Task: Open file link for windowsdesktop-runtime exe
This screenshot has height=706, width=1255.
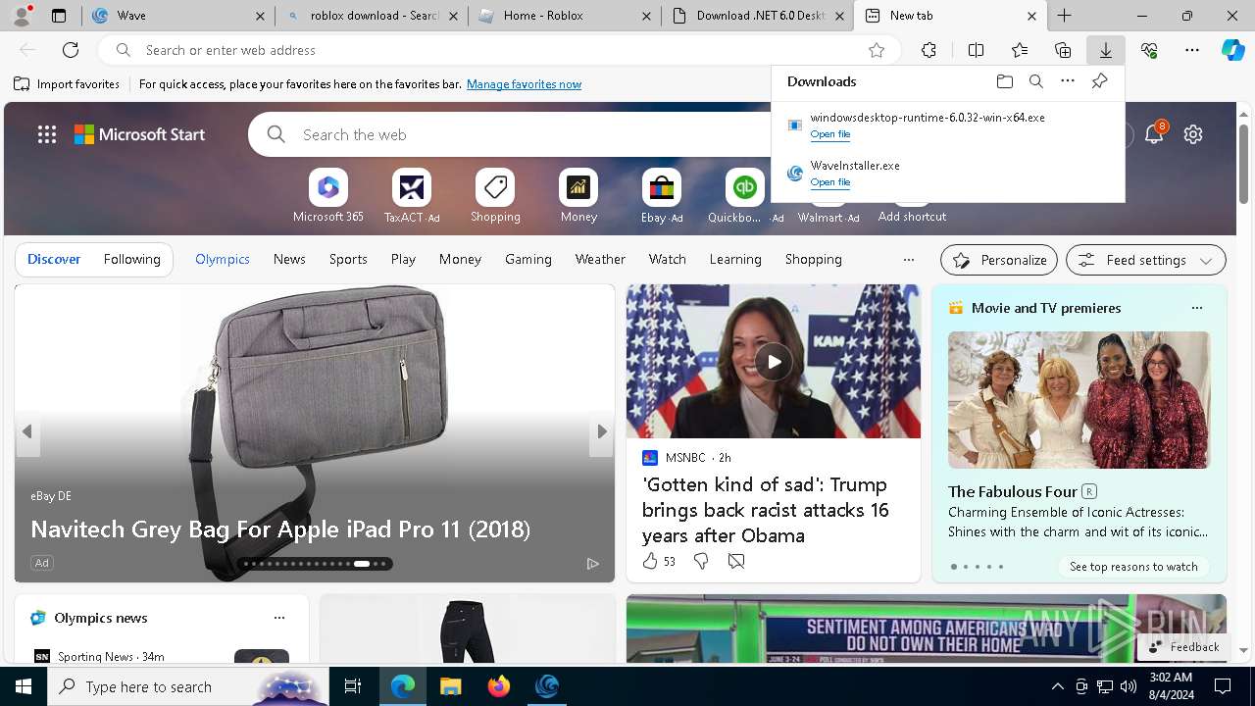Action: 830,134
